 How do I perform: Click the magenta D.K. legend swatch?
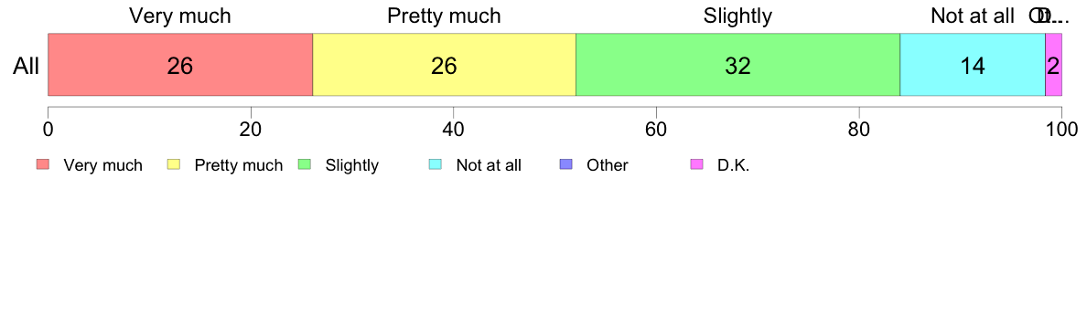tap(696, 164)
